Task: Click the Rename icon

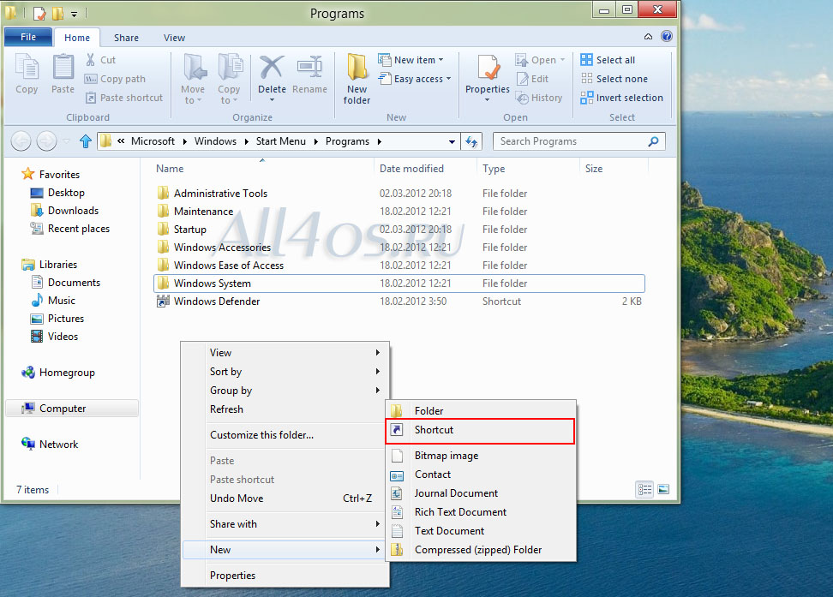Action: coord(309,68)
